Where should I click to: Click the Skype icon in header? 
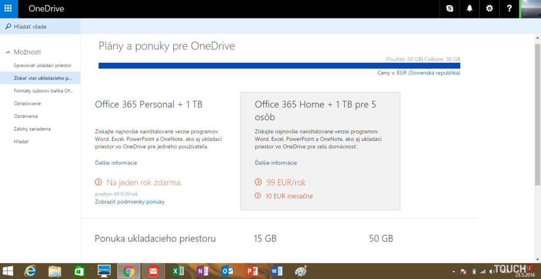(x=450, y=8)
